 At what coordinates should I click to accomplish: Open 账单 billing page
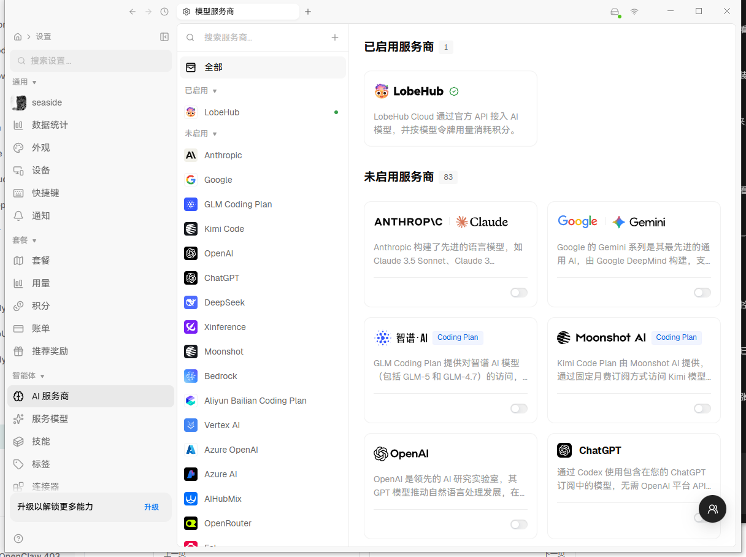tap(91, 329)
